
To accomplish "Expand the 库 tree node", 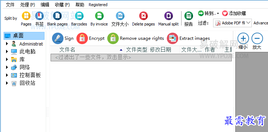I will click(7, 59).
